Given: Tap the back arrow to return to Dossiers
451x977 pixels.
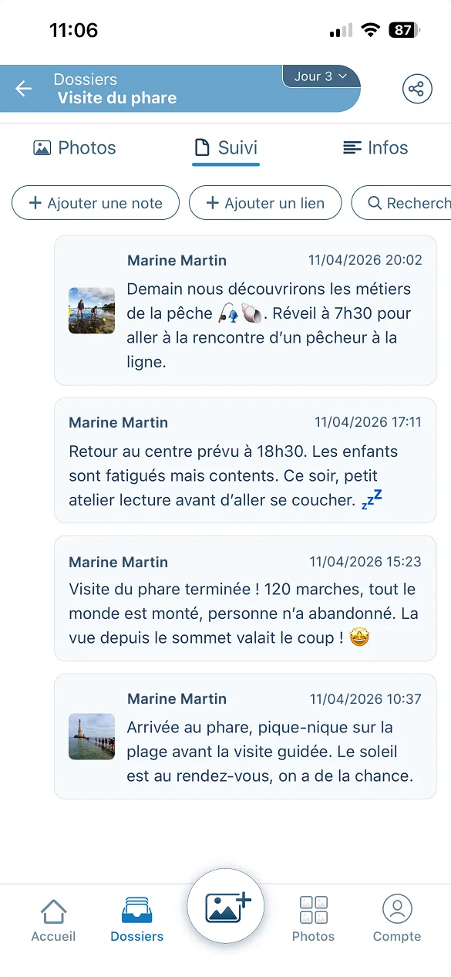Looking at the screenshot, I should coord(23,89).
